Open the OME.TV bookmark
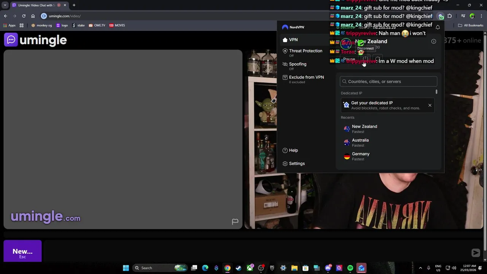The height and width of the screenshot is (274, 487). (97, 25)
